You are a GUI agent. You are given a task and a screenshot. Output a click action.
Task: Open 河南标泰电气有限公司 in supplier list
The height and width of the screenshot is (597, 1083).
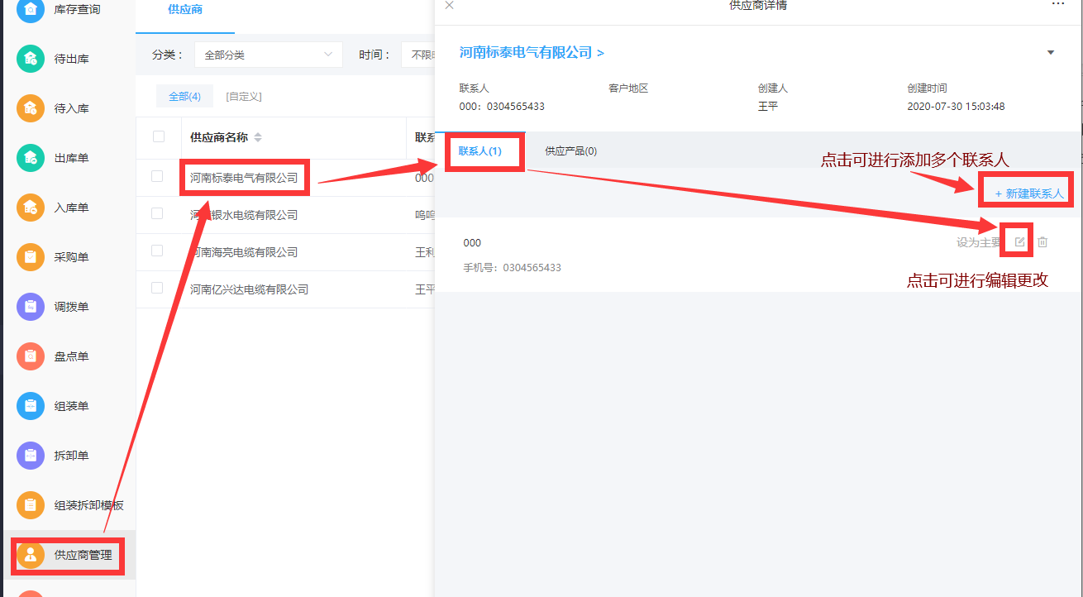pyautogui.click(x=244, y=178)
